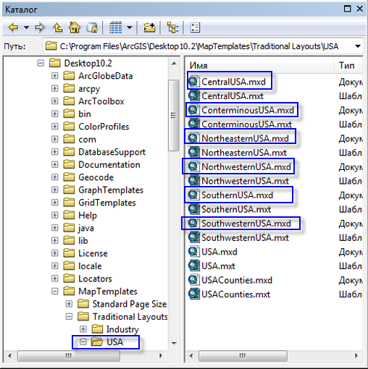Image resolution: width=368 pixels, height=369 pixels.
Task: Toggle the Catalog tree view icon
Action: point(172,27)
